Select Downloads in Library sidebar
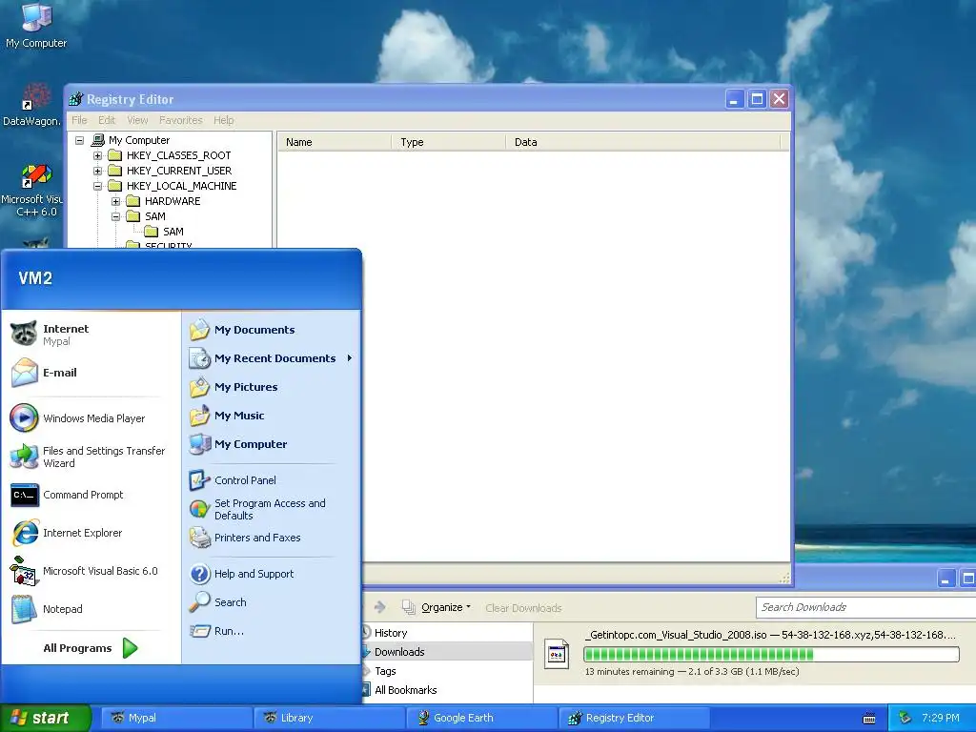The image size is (976, 732). 446,652
